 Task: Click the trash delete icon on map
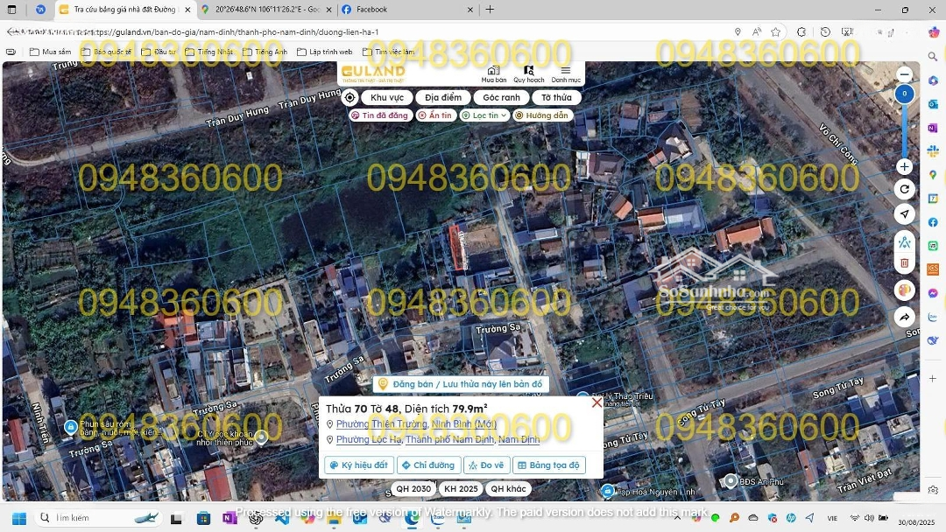904,262
